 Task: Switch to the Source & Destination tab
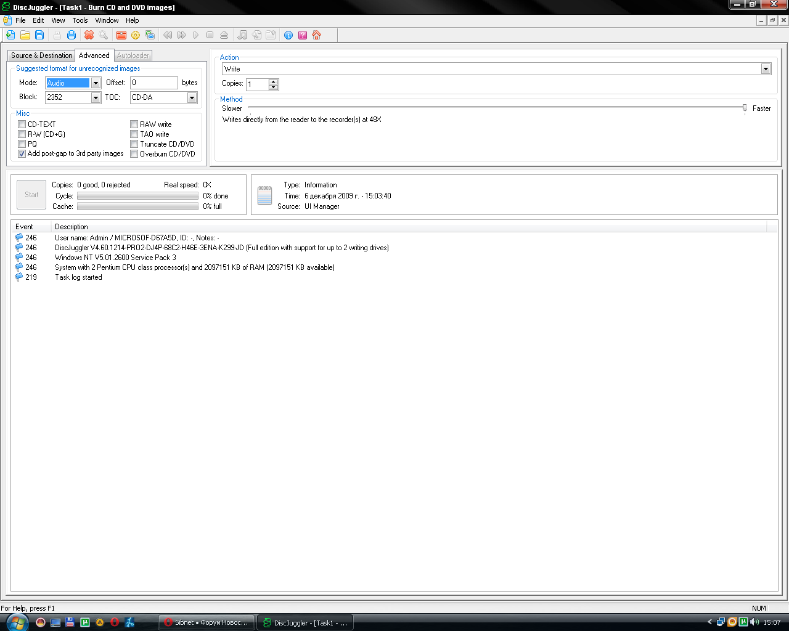[41, 55]
